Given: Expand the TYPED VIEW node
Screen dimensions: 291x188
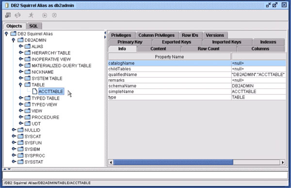Looking at the screenshot, I should coord(21,104).
